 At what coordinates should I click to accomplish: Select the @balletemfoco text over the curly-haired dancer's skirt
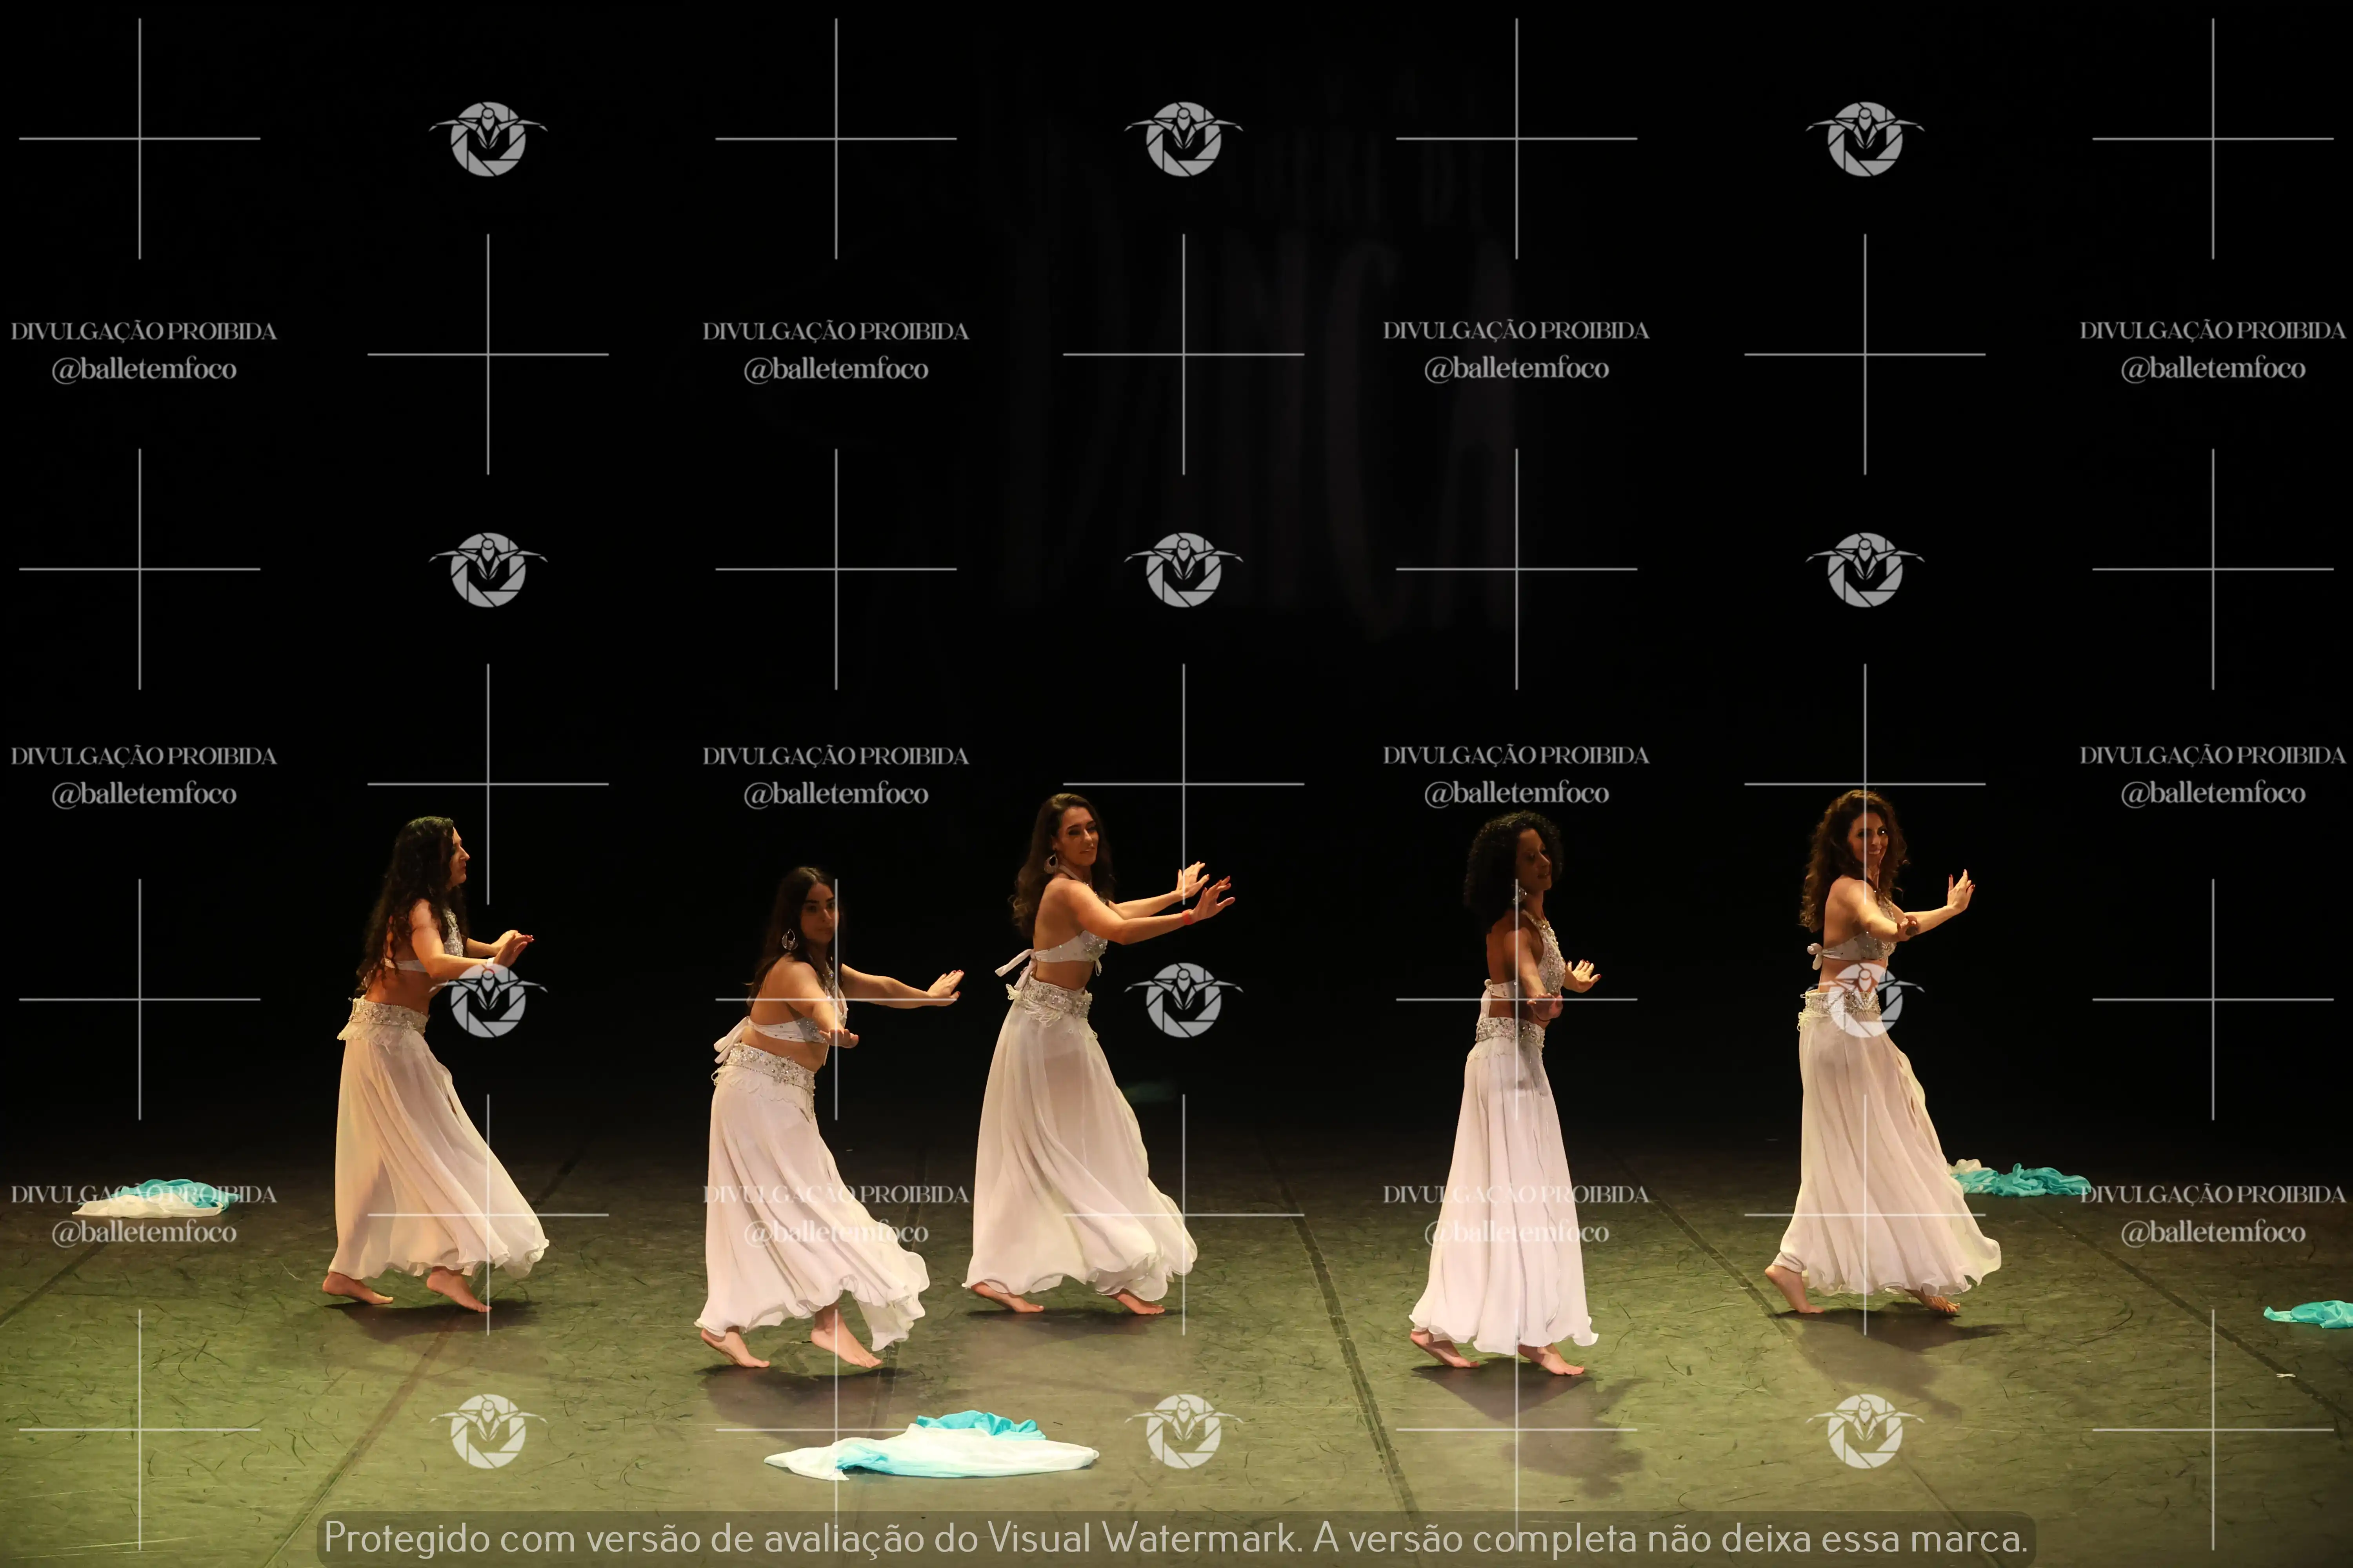click(1516, 1232)
